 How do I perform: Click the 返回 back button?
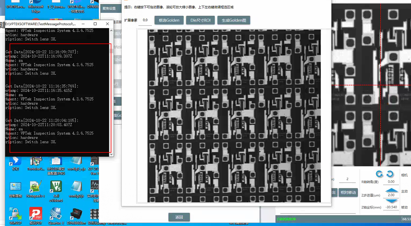click(x=179, y=217)
